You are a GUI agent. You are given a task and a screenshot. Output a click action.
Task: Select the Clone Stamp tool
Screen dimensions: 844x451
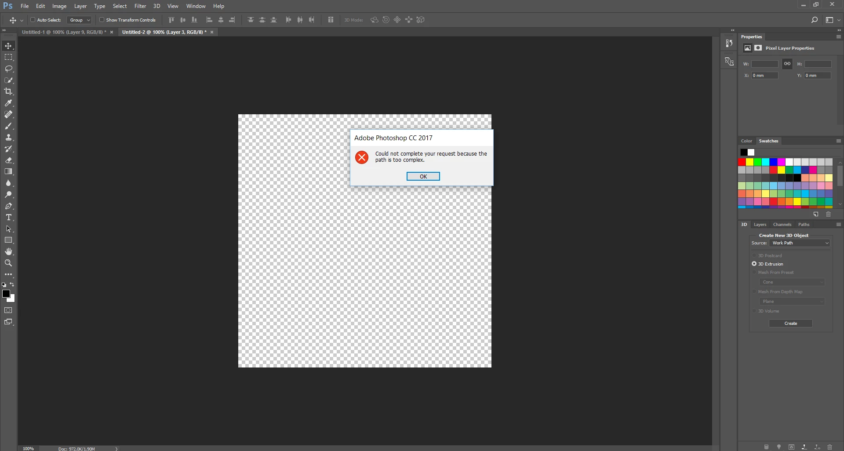pyautogui.click(x=8, y=138)
